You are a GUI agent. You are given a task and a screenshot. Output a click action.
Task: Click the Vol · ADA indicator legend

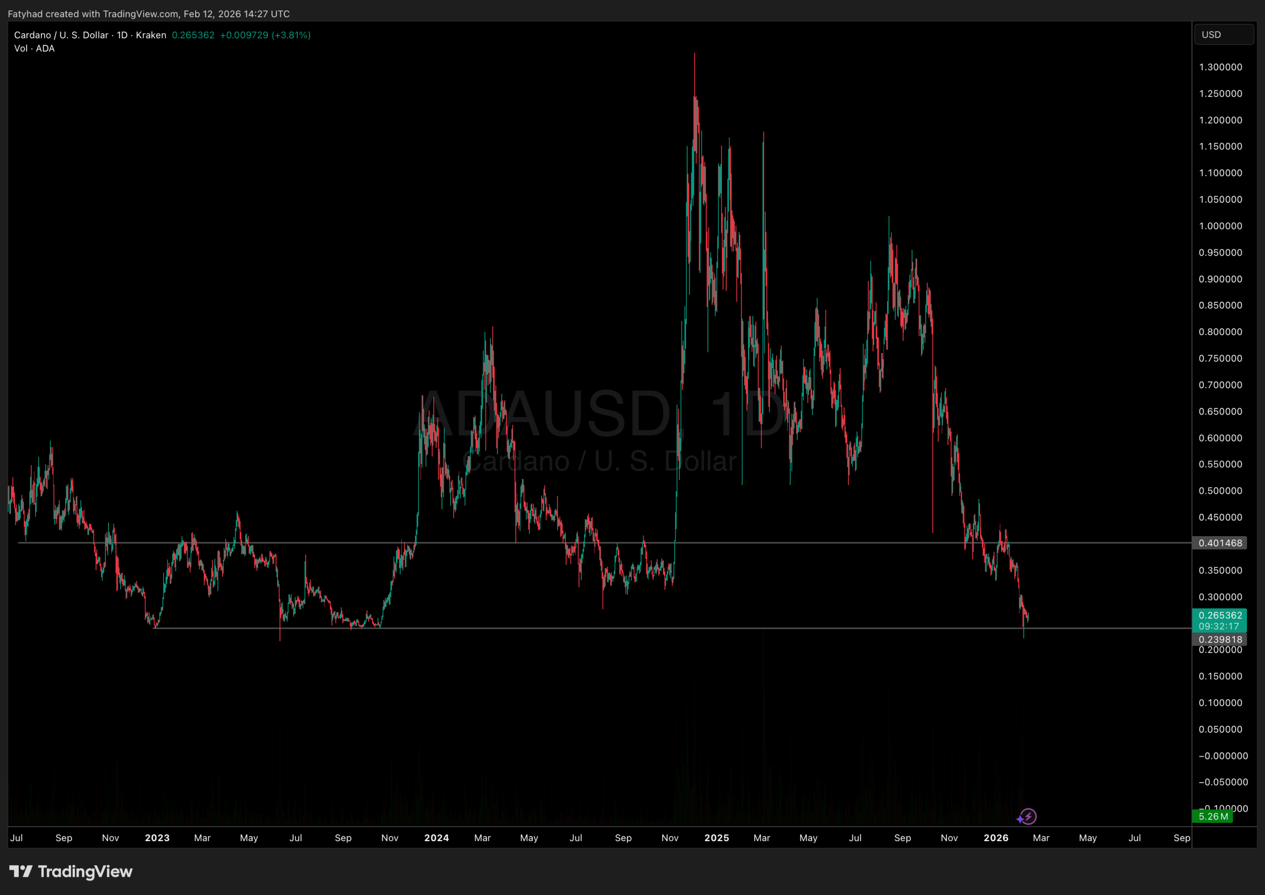coord(34,48)
